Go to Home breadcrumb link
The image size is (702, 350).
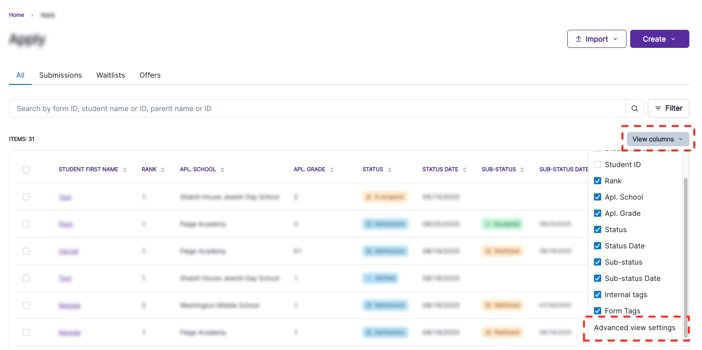(x=17, y=15)
